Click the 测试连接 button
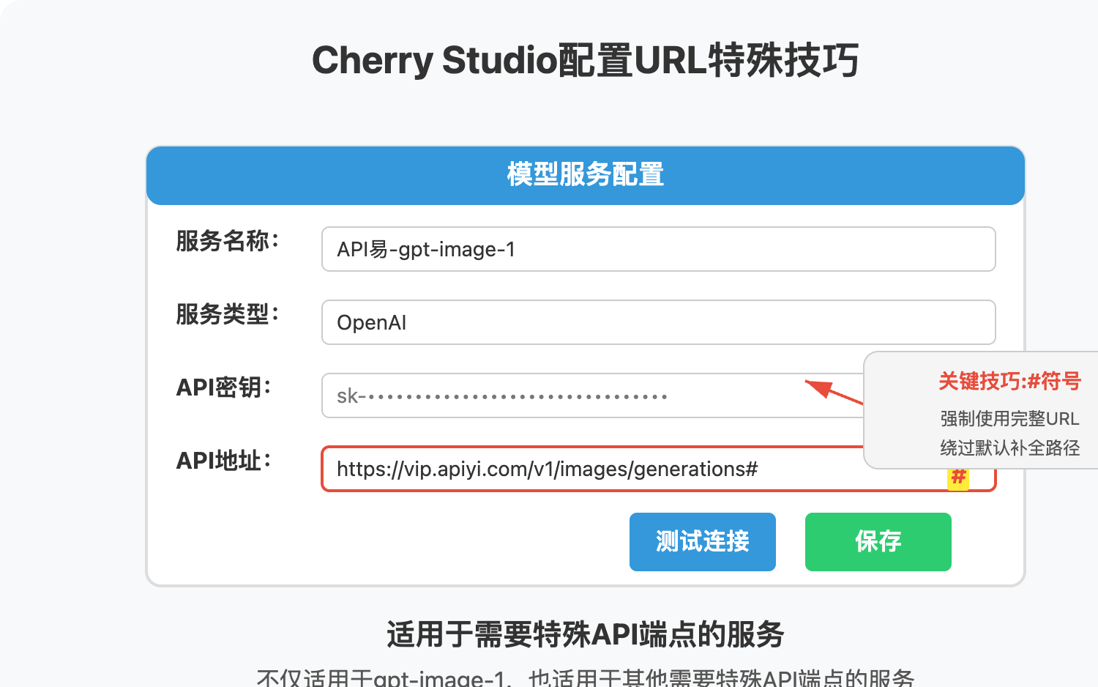This screenshot has height=687, width=1098. tap(702, 542)
